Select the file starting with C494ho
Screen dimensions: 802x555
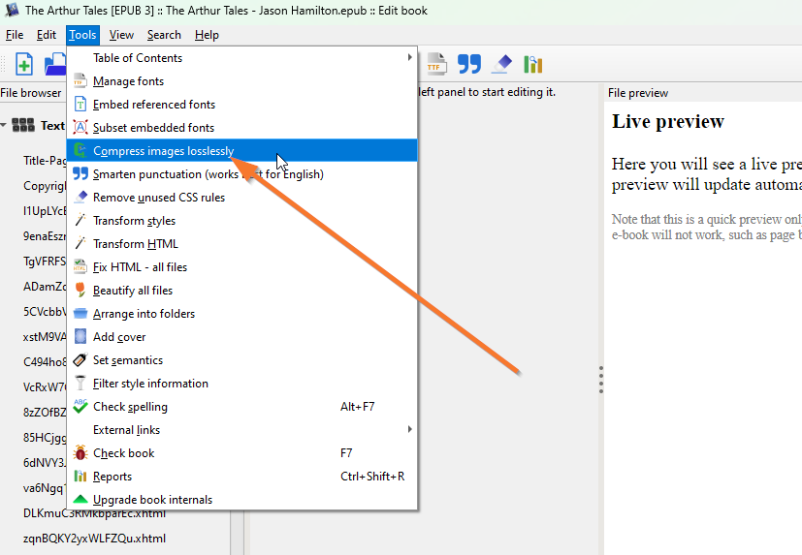coord(45,362)
